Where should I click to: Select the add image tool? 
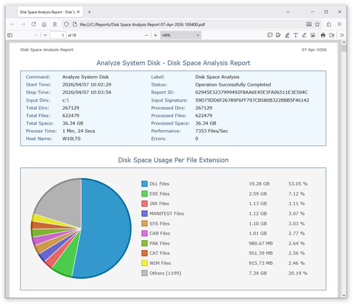coord(313,35)
